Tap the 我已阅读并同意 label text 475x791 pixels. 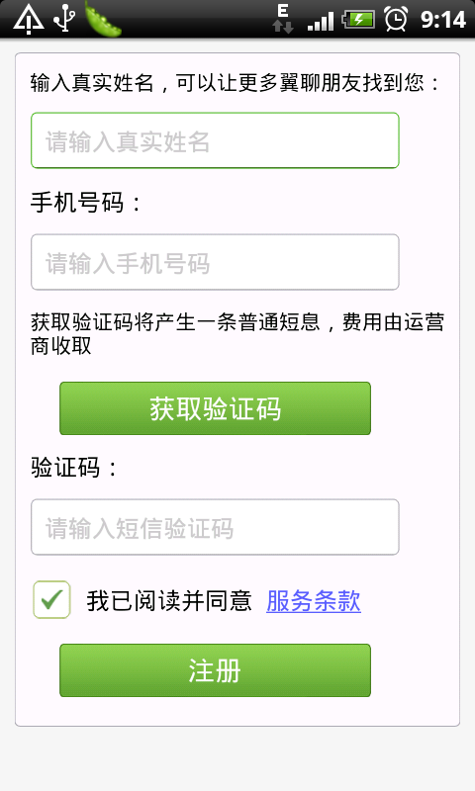(x=169, y=601)
